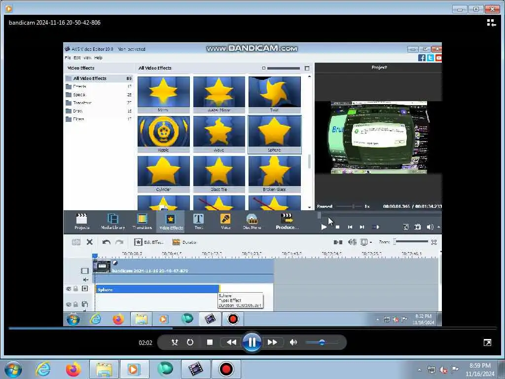The width and height of the screenshot is (505, 379).
Task: Open the Help menu in AVS Editor
Action: point(98,58)
